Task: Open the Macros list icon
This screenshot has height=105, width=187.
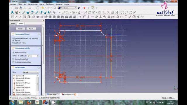Action: (93, 8)
